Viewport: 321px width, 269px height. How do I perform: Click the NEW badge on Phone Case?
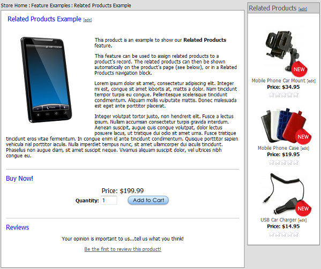click(x=303, y=137)
